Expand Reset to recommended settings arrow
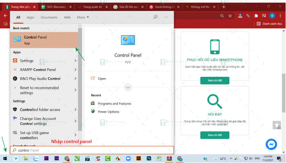The width and height of the screenshot is (286, 163). (75, 90)
